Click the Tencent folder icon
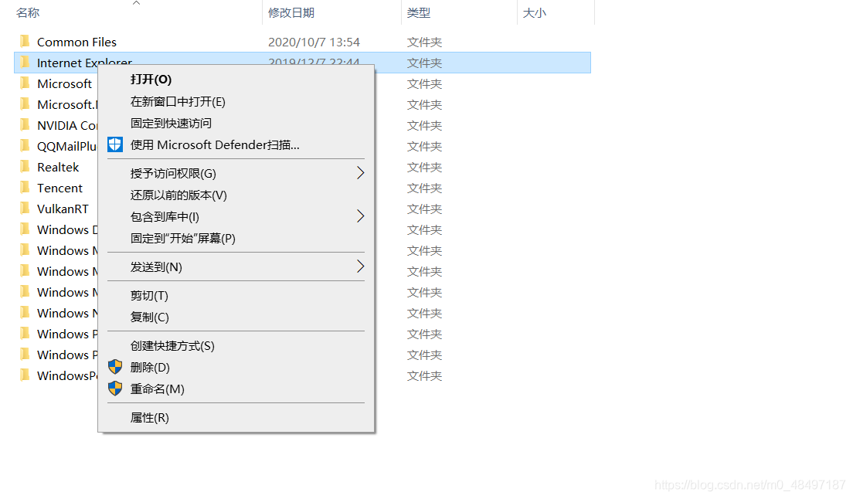 pyautogui.click(x=25, y=188)
